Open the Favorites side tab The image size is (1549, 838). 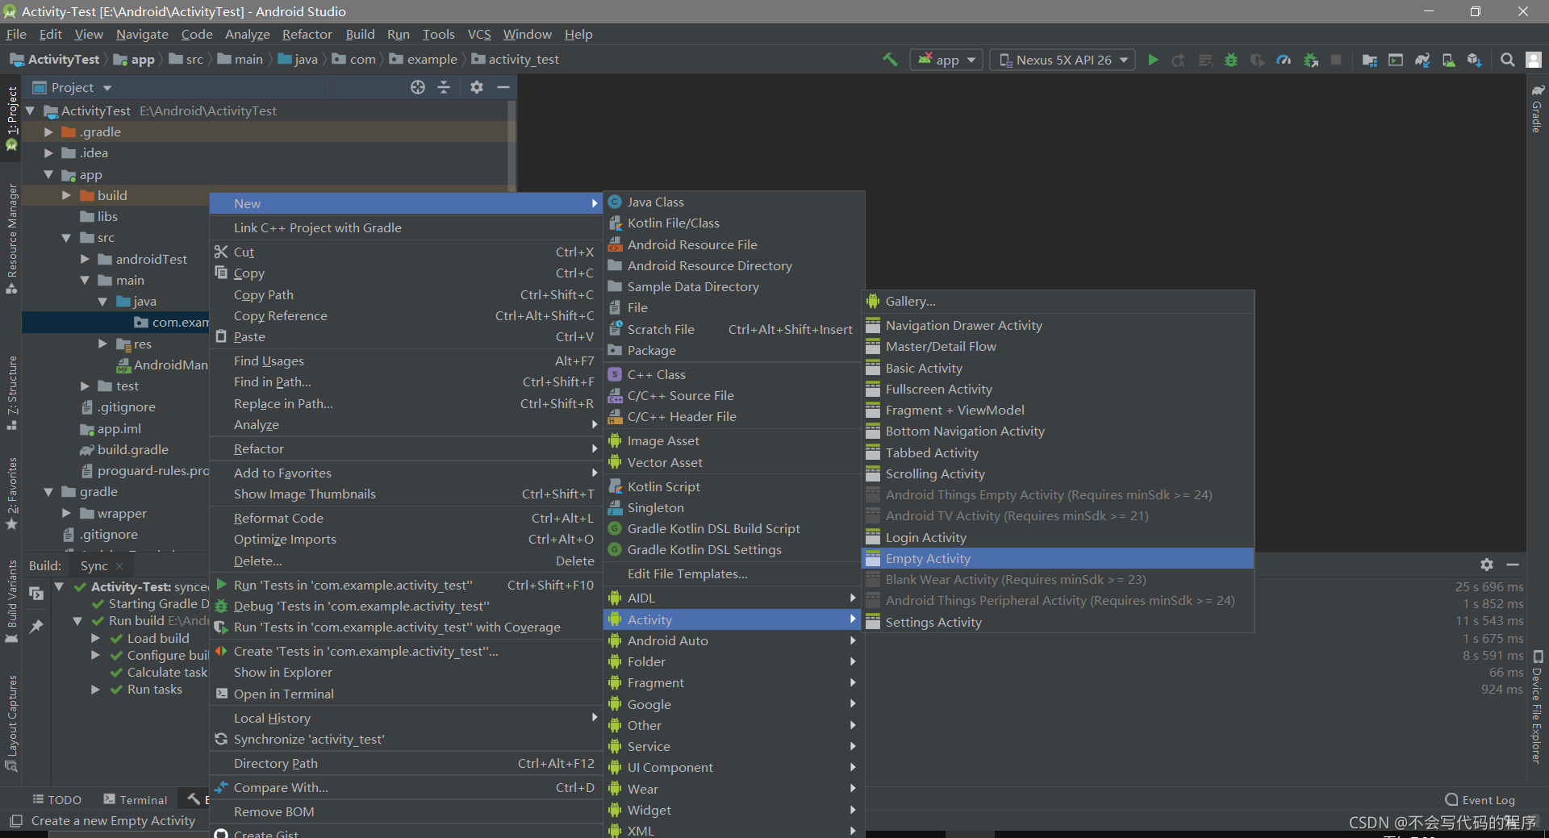[11, 494]
